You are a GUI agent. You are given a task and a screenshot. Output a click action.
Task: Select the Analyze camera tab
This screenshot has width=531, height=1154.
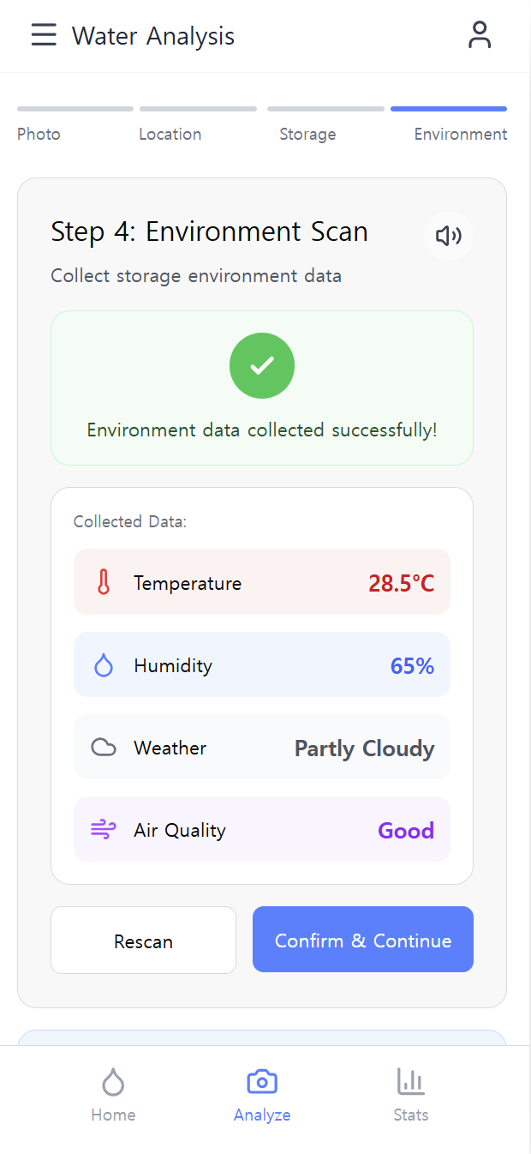[x=262, y=1095]
